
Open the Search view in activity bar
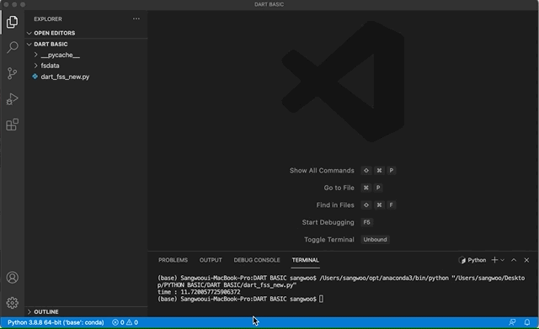(x=13, y=47)
